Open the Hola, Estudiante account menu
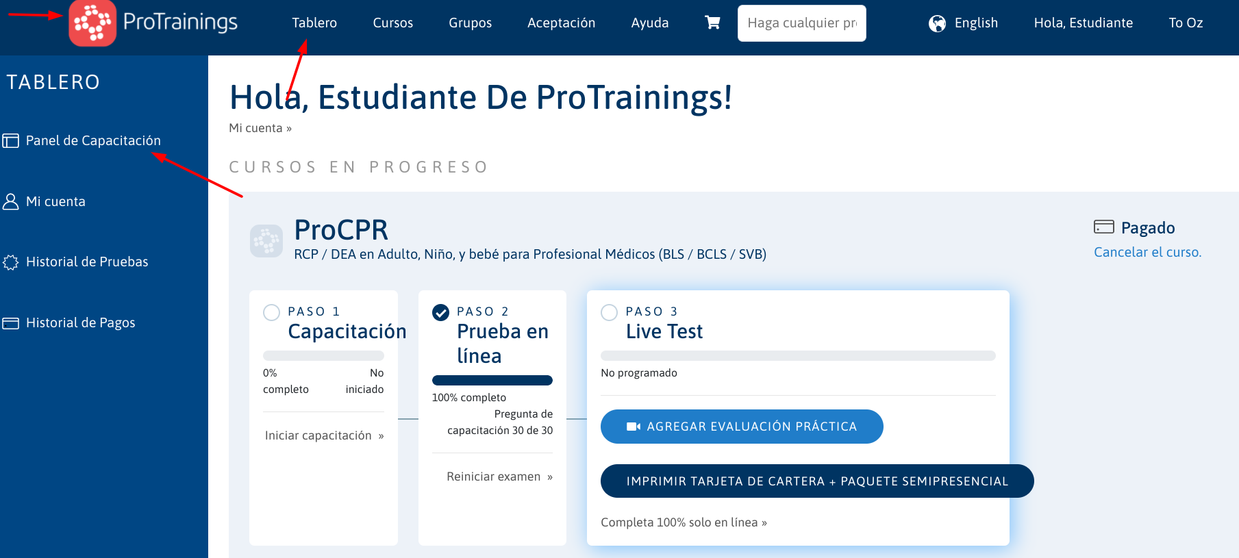Screen dimensions: 1239x558 (x=1084, y=23)
